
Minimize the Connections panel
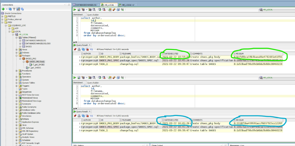click(x=69, y=5)
